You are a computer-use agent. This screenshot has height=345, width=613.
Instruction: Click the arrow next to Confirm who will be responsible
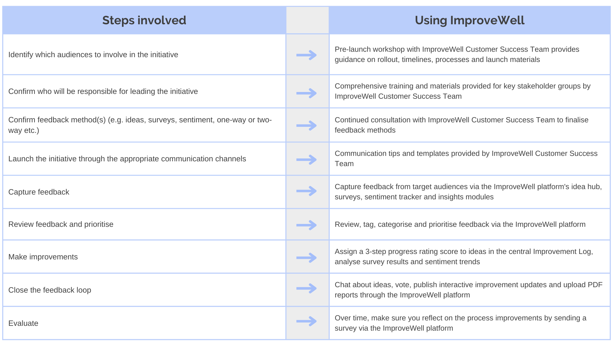pos(306,93)
